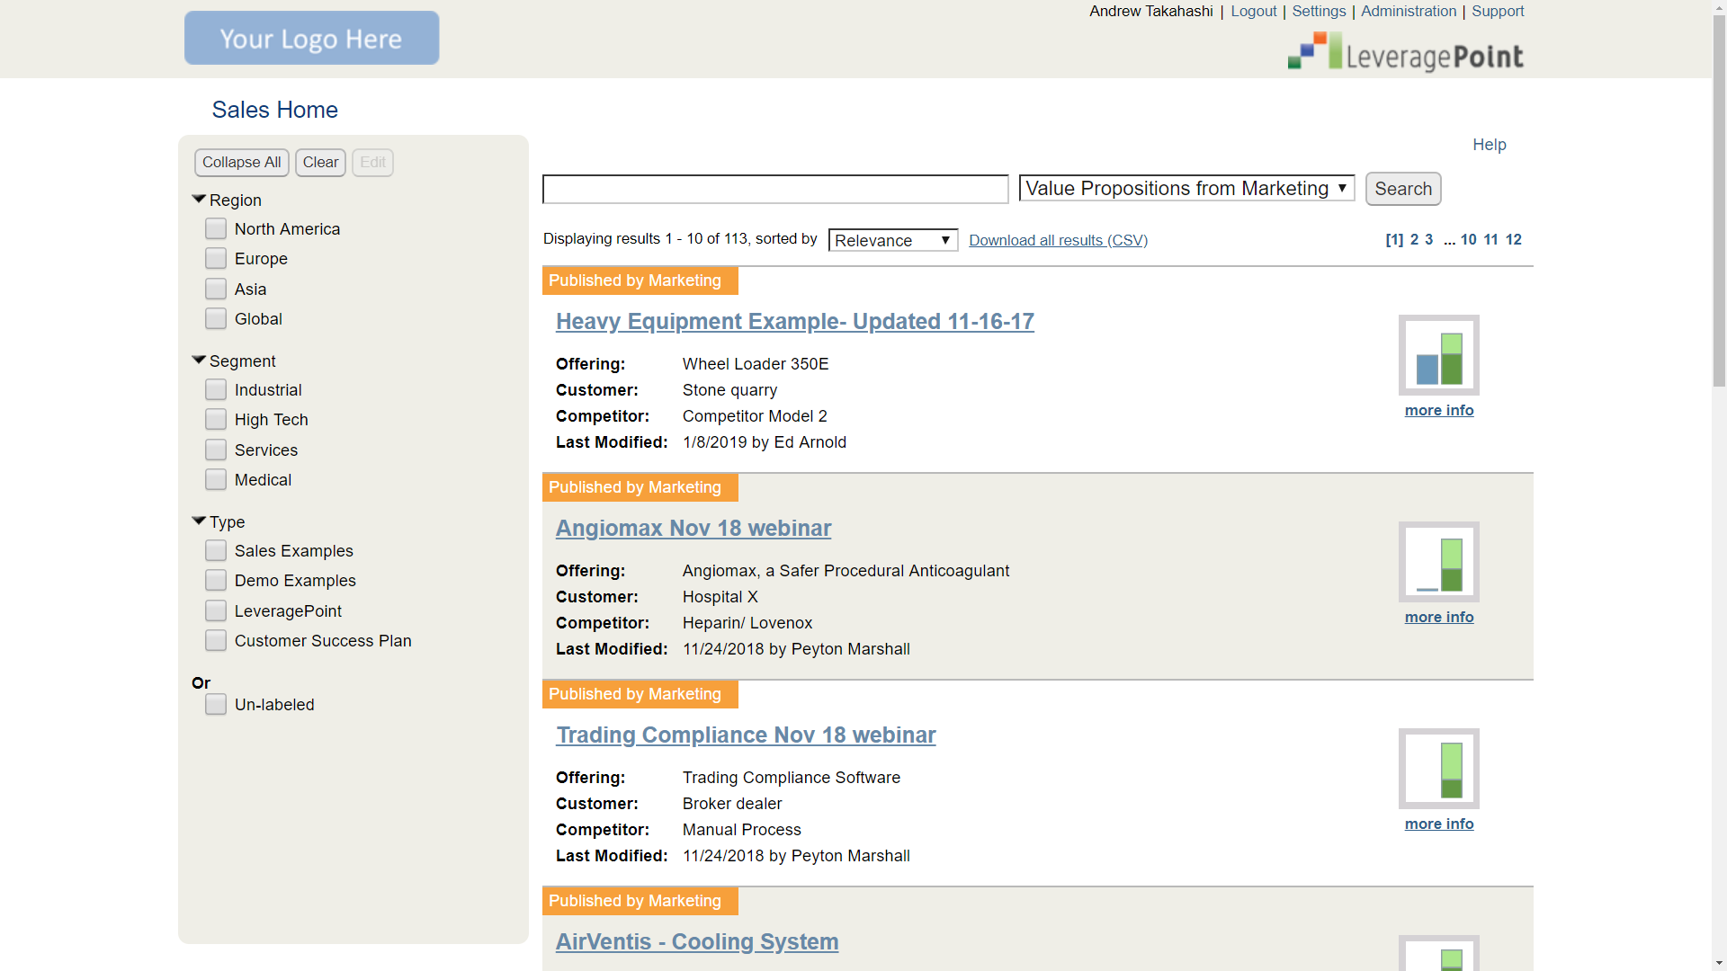The height and width of the screenshot is (971, 1727).
Task: Open Trading Compliance Nov 18 webinar
Action: pos(746,735)
